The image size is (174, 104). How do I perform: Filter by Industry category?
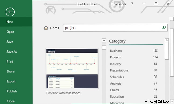134,64
